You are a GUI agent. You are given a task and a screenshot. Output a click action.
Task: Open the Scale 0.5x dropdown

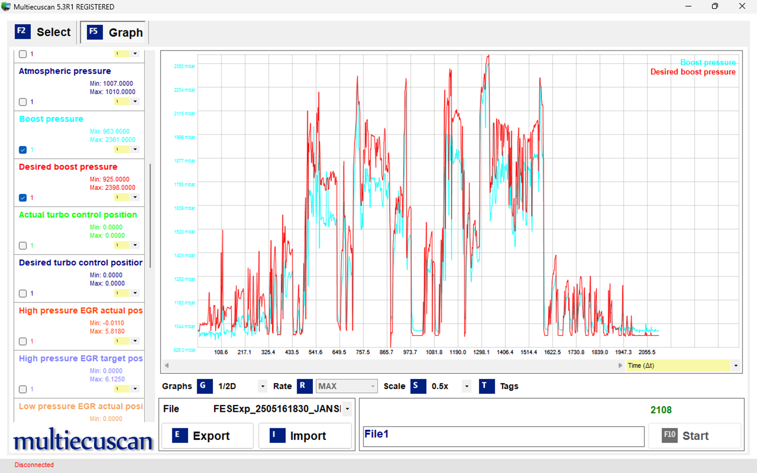[467, 386]
